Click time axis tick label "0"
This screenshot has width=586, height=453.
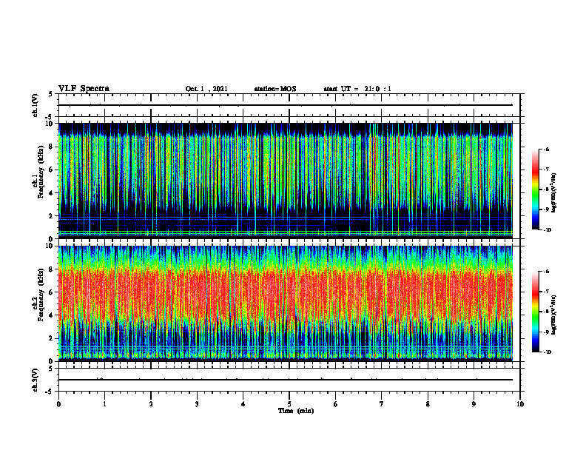[58, 404]
